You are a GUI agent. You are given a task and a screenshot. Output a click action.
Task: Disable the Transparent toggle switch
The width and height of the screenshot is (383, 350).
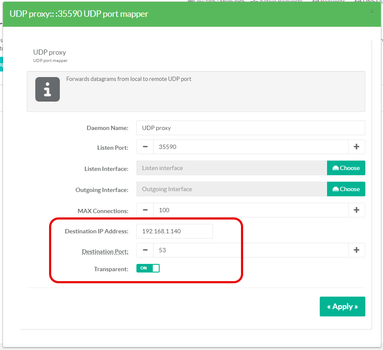point(148,268)
